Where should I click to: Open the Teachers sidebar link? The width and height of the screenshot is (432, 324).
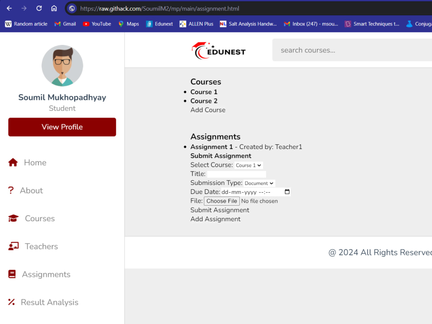(x=41, y=246)
